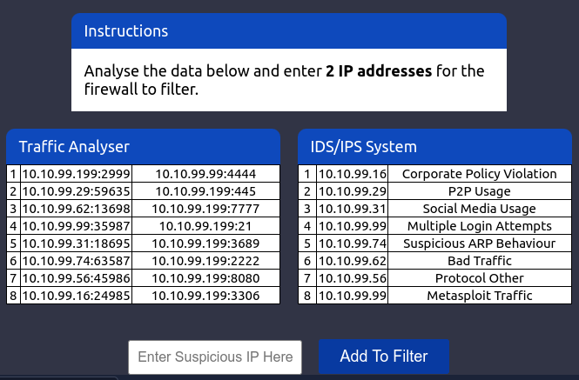This screenshot has height=380, width=579.
Task: Click the Metasploit Traffic alert
Action: 479,296
